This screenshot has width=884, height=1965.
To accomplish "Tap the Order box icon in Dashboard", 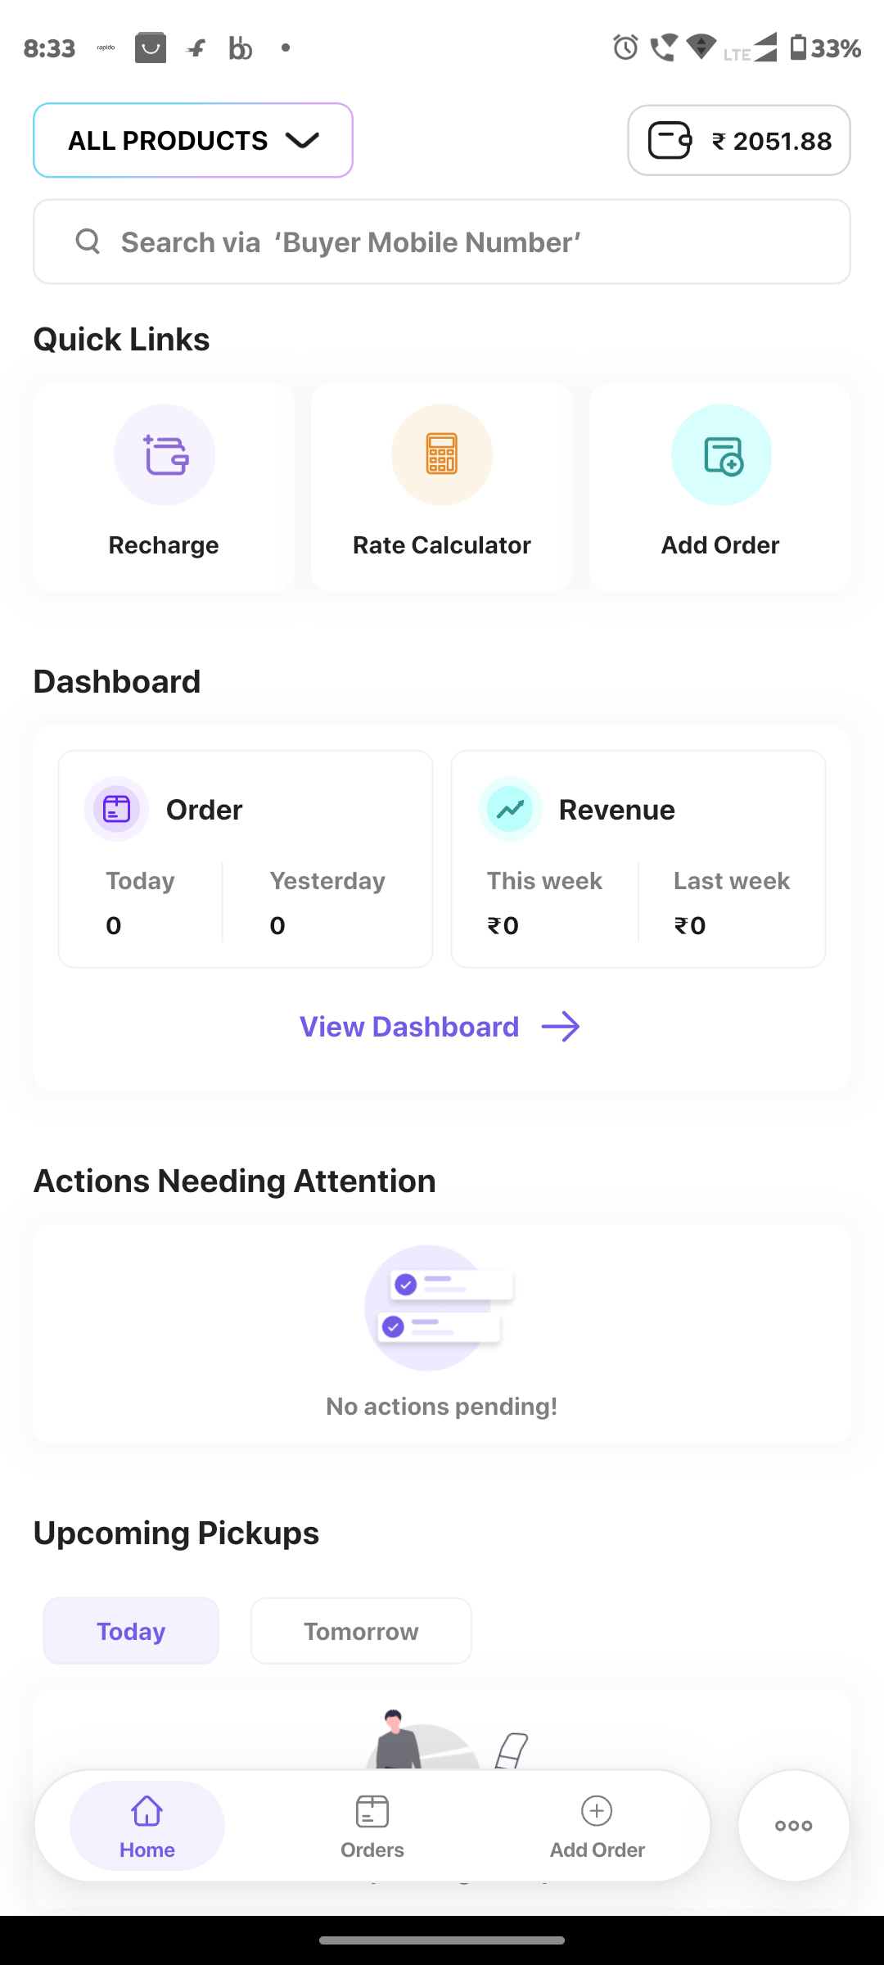I will click(x=117, y=809).
